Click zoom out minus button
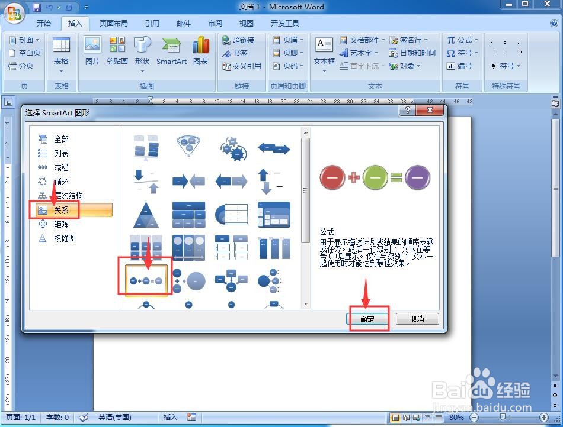 [x=475, y=418]
